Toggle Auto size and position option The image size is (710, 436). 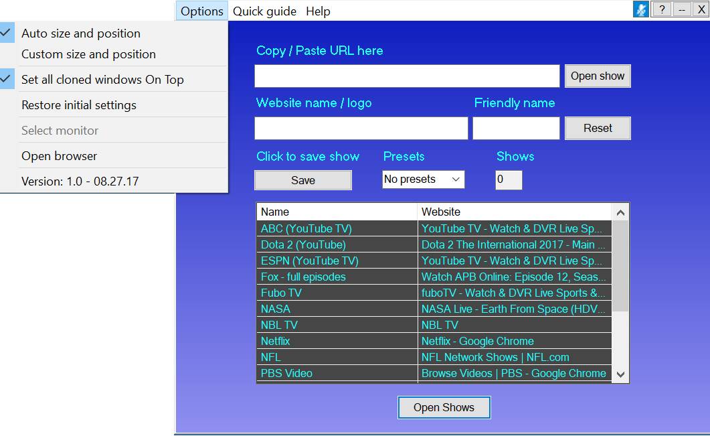(x=114, y=33)
